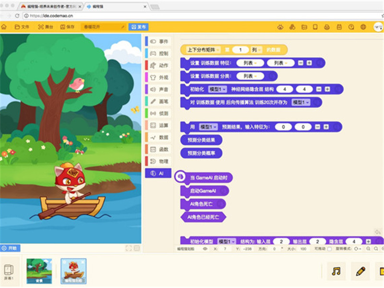
Task: Click plus button on 神经网络隐含层 block
Action: 327,89
